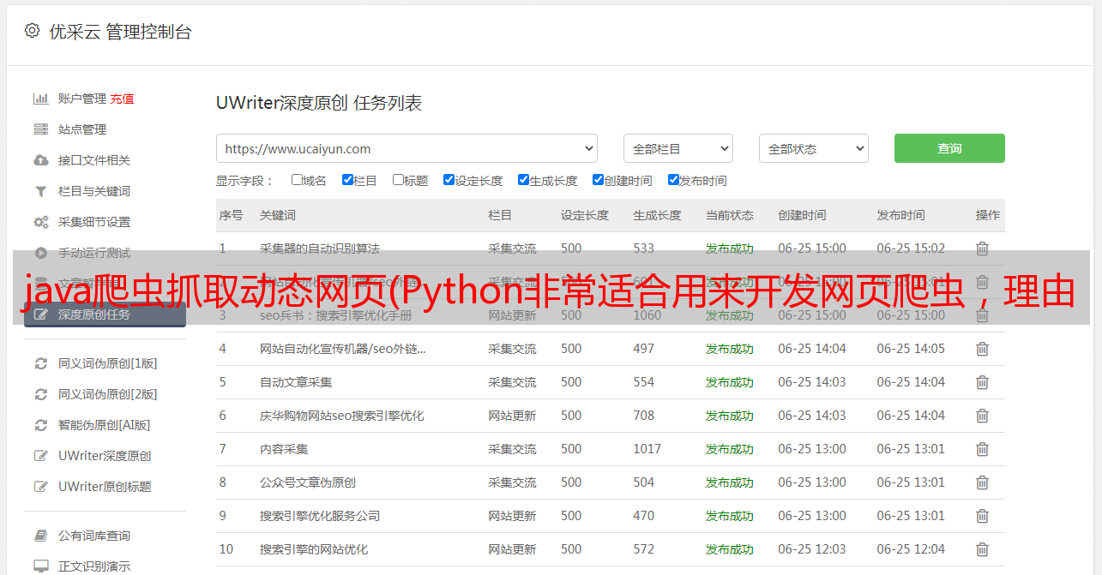Click the trash icon for 自动文章采集 row
The image size is (1102, 575).
click(x=982, y=382)
